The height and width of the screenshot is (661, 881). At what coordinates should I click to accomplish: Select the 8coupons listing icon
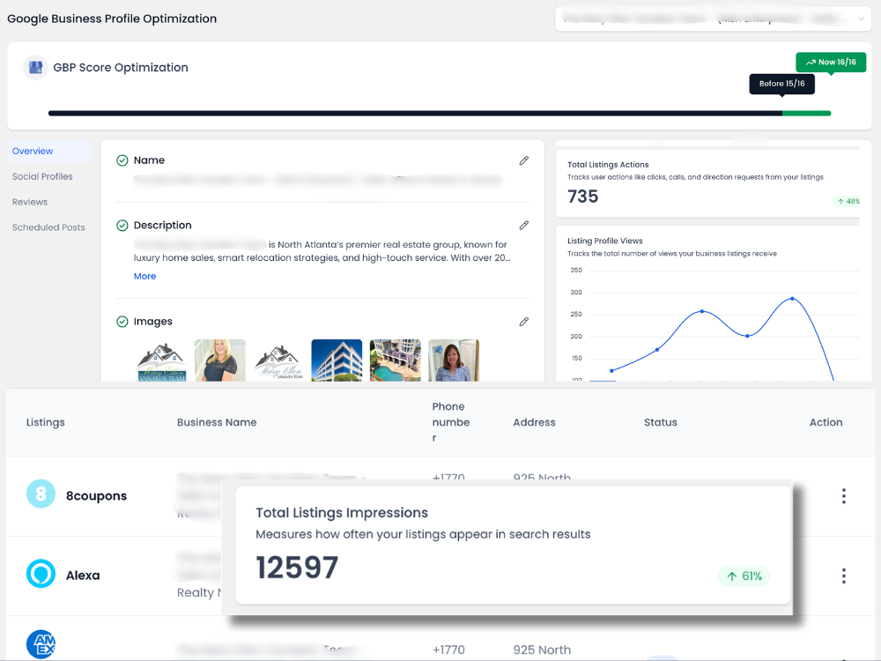[x=41, y=494]
